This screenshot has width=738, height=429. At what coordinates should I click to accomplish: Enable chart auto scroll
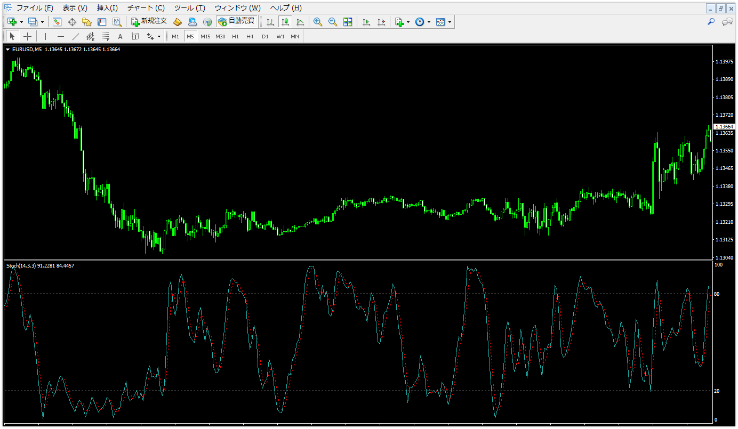[366, 22]
